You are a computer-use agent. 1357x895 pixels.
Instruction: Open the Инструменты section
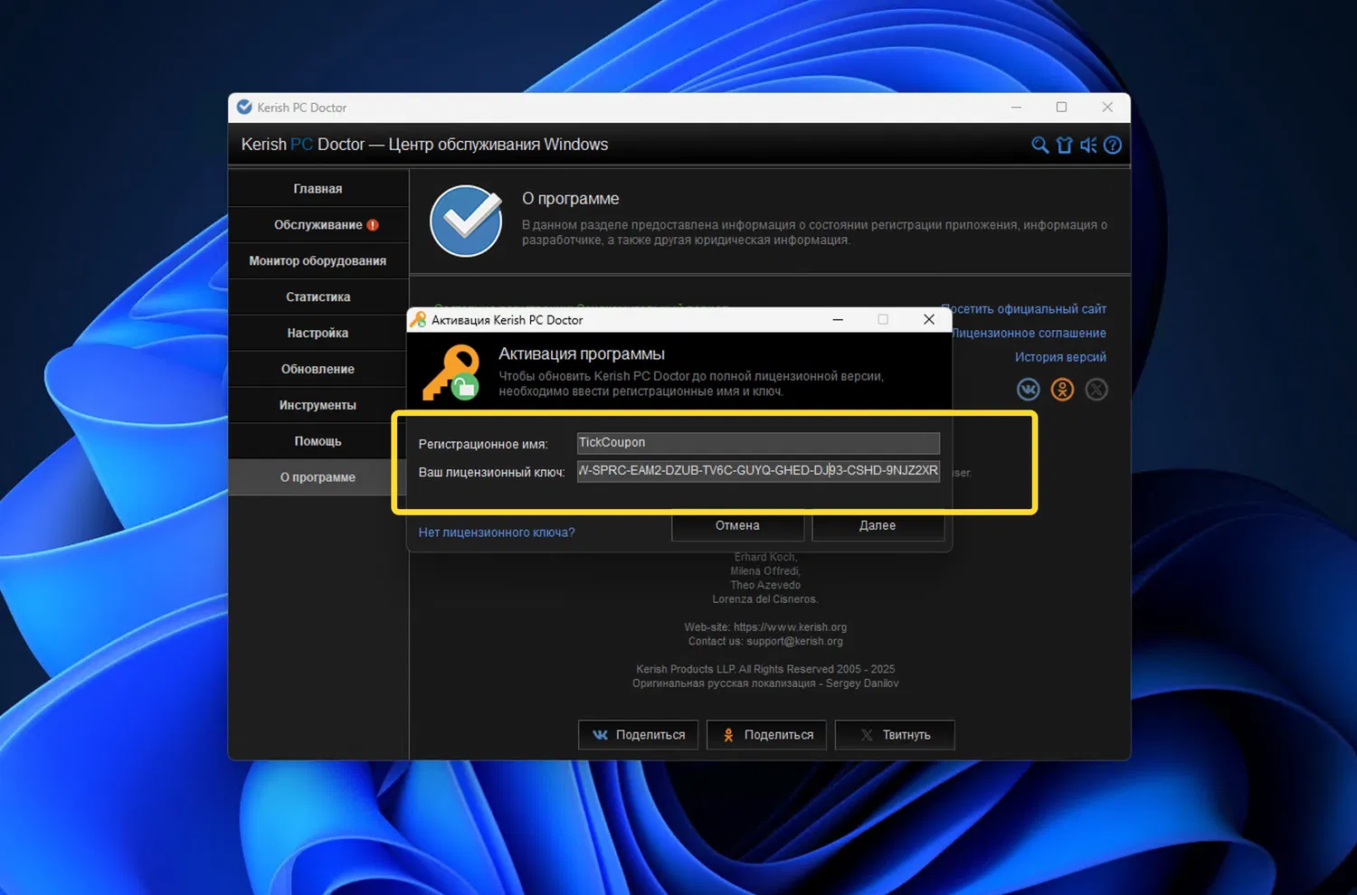(318, 406)
